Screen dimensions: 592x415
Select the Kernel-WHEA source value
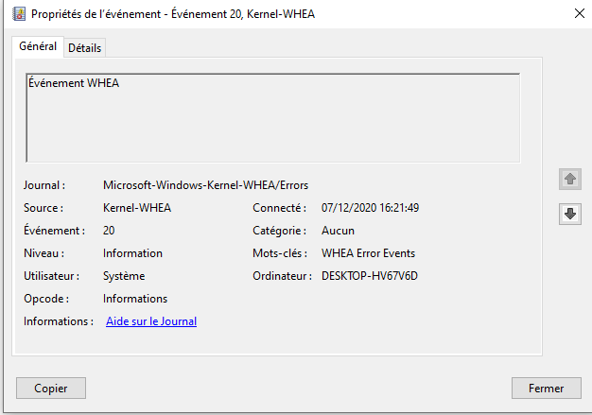137,208
